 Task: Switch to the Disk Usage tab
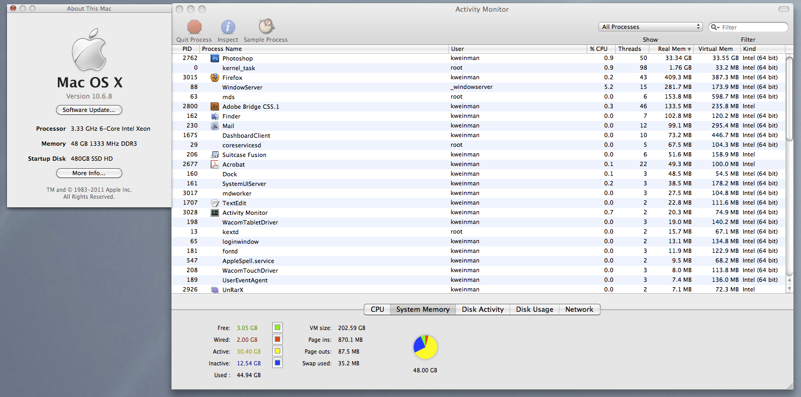coord(534,309)
